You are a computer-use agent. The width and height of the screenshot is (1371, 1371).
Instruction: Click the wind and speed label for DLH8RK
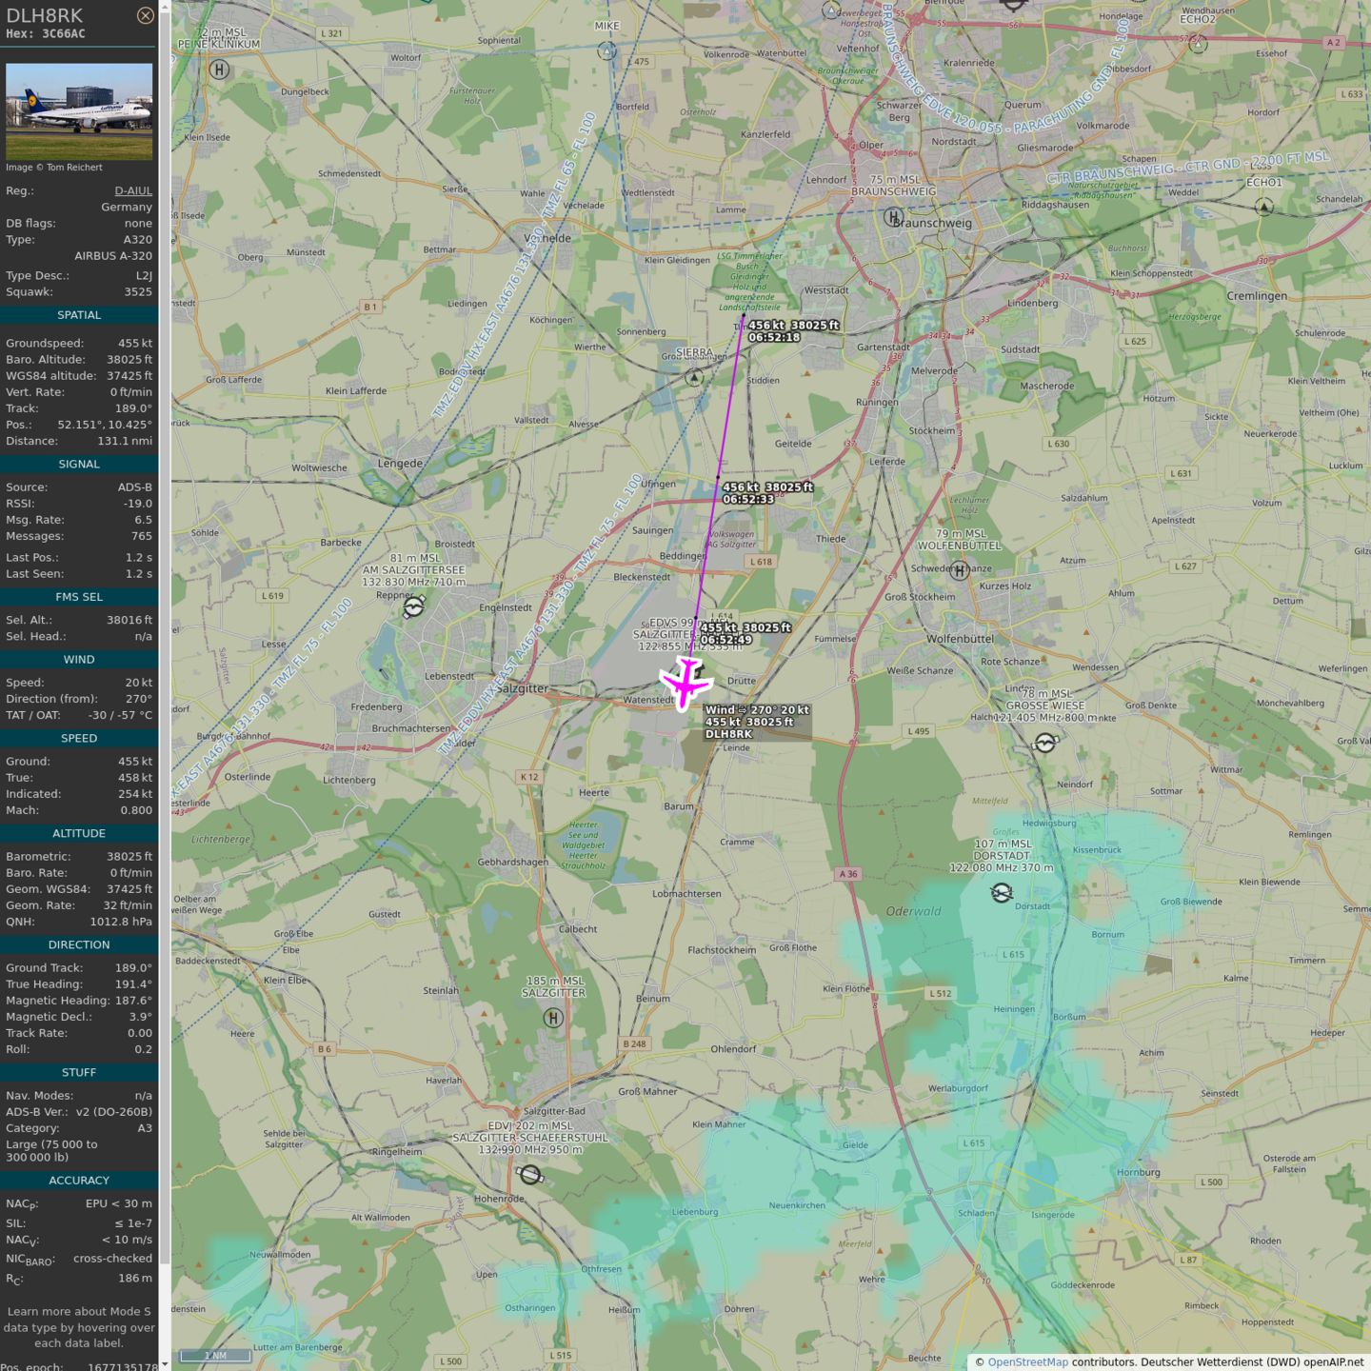757,722
